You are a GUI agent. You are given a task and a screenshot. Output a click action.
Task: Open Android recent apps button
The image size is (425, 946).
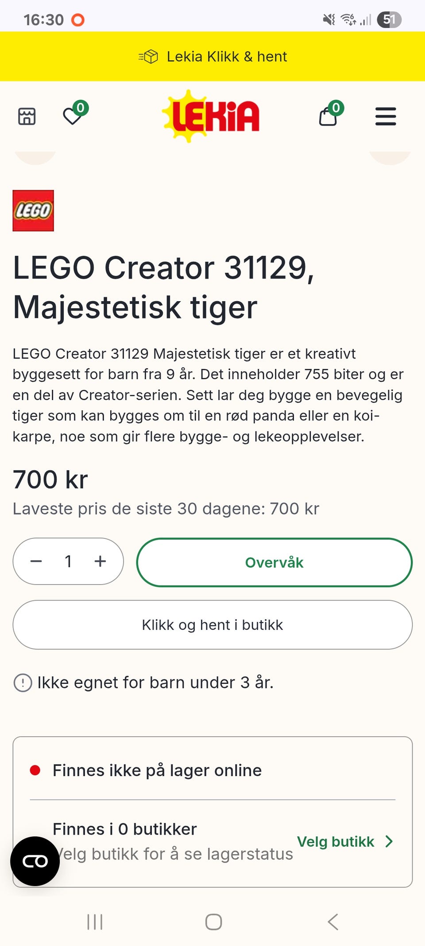pos(95,922)
